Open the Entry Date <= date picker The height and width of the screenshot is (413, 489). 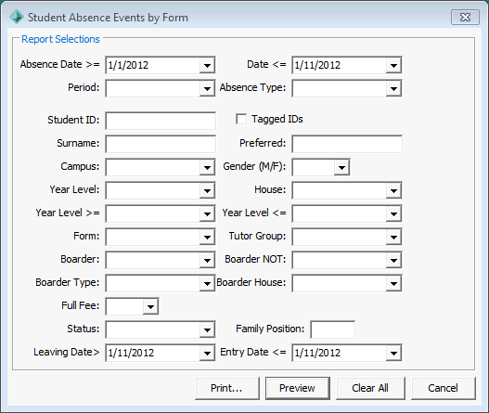coord(393,353)
